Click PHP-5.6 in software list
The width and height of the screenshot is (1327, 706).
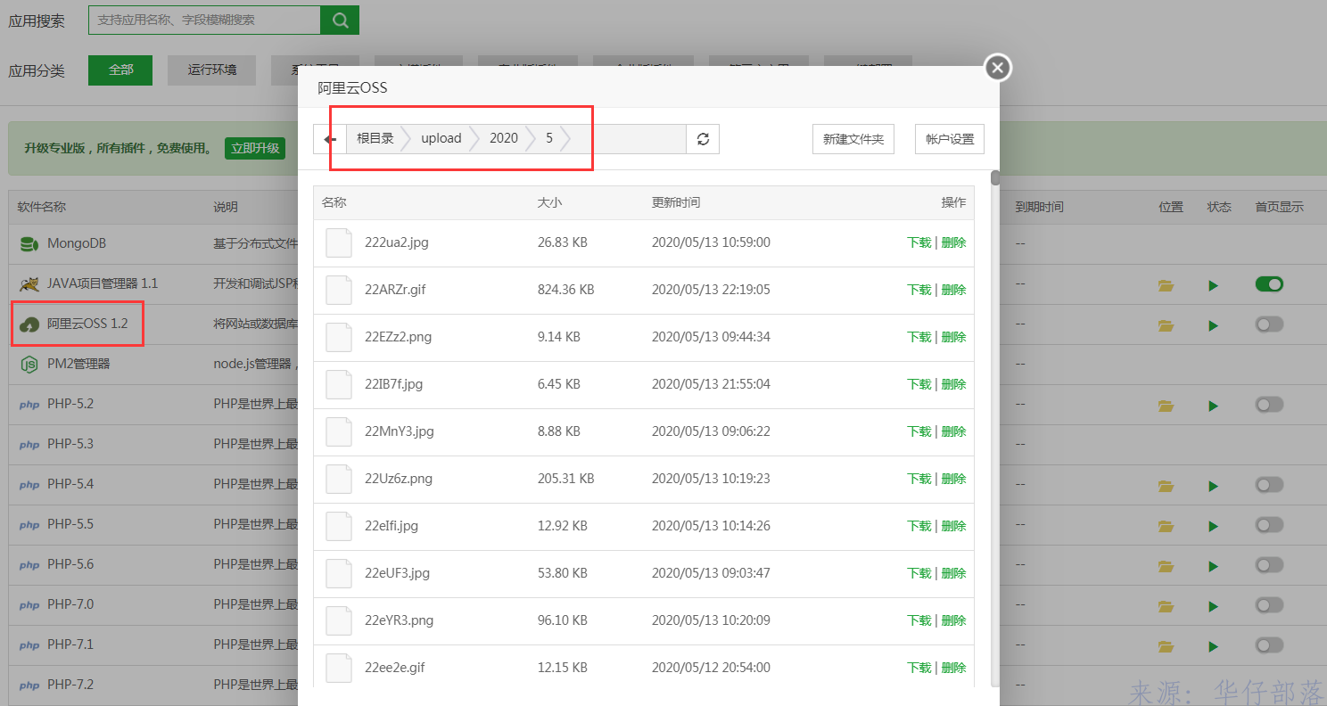[70, 564]
